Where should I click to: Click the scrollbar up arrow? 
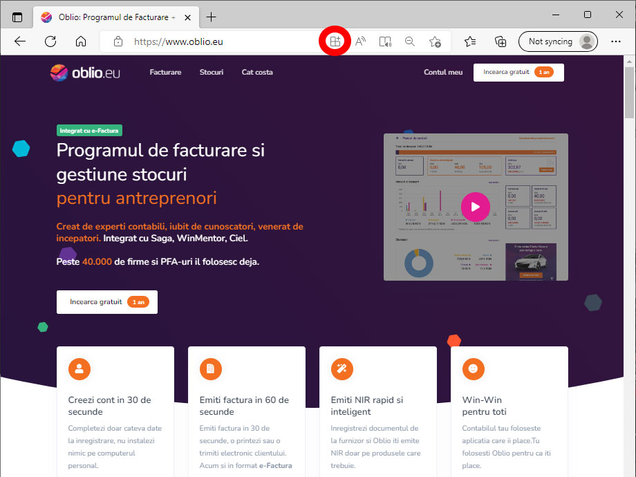[630, 62]
